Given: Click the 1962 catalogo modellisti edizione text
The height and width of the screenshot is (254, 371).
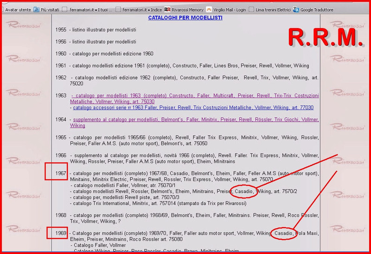Looking at the screenshot, I should (x=194, y=81).
